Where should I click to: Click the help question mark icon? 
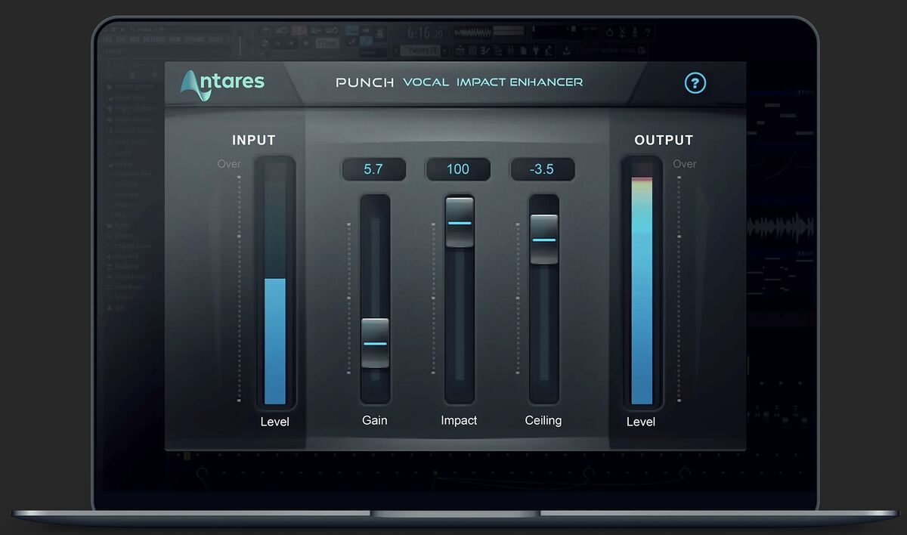click(695, 83)
